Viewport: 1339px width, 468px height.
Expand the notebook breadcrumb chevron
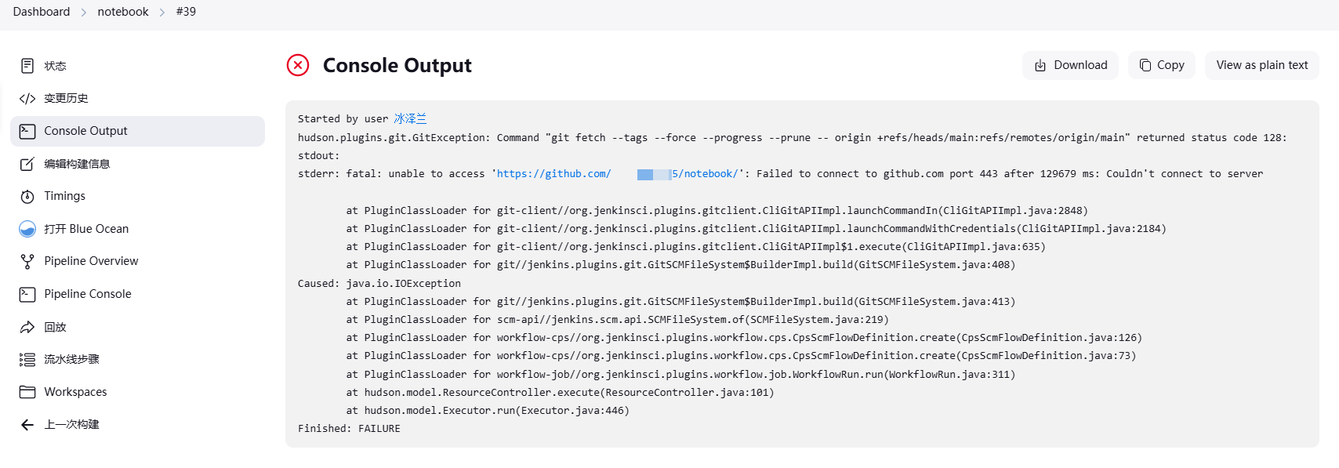coord(162,13)
